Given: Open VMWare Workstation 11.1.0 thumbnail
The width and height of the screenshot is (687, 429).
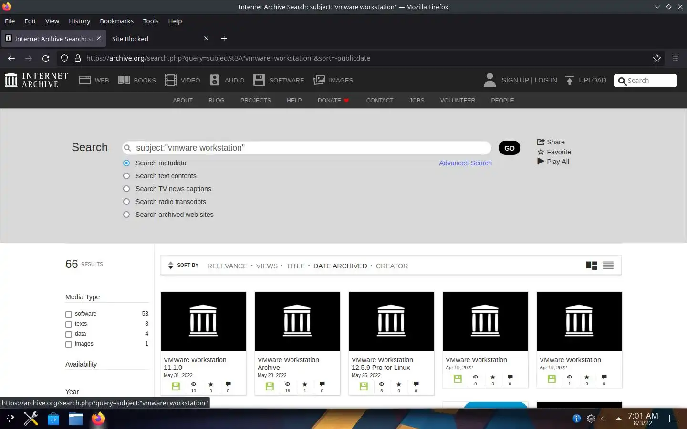Looking at the screenshot, I should (203, 321).
